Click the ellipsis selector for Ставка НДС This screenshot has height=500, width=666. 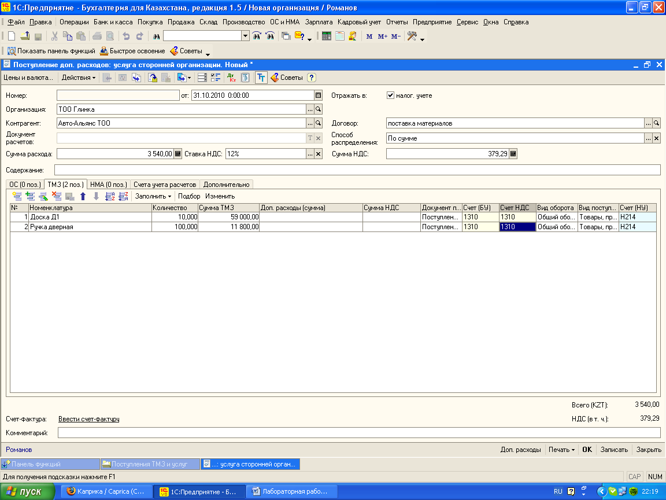310,154
